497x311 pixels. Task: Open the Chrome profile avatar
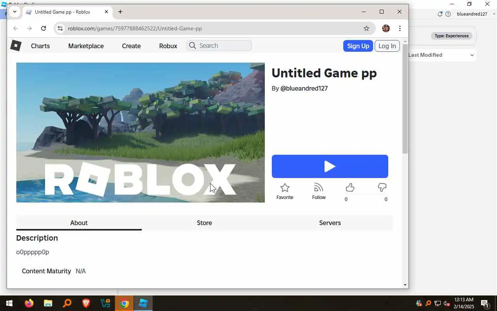[386, 28]
